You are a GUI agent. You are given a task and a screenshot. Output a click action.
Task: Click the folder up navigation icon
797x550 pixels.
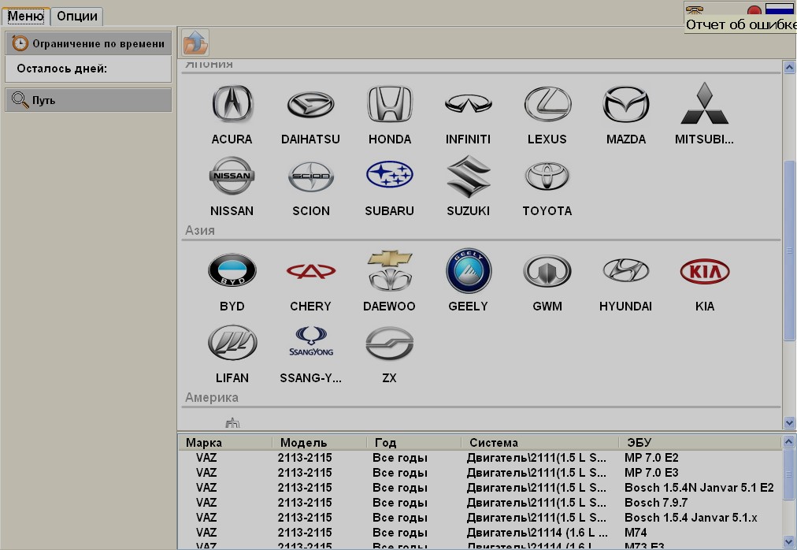pyautogui.click(x=195, y=41)
